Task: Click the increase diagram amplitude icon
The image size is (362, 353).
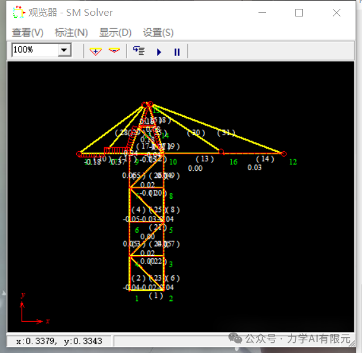Action: click(95, 51)
